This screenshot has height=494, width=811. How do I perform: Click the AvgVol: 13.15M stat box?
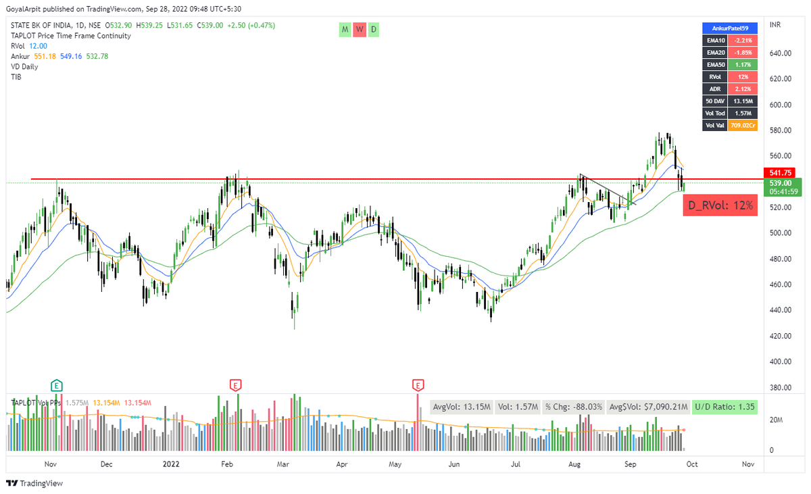460,407
